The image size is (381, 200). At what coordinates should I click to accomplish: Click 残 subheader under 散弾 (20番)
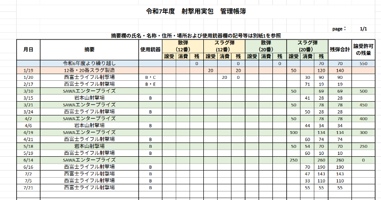[x=280, y=57]
